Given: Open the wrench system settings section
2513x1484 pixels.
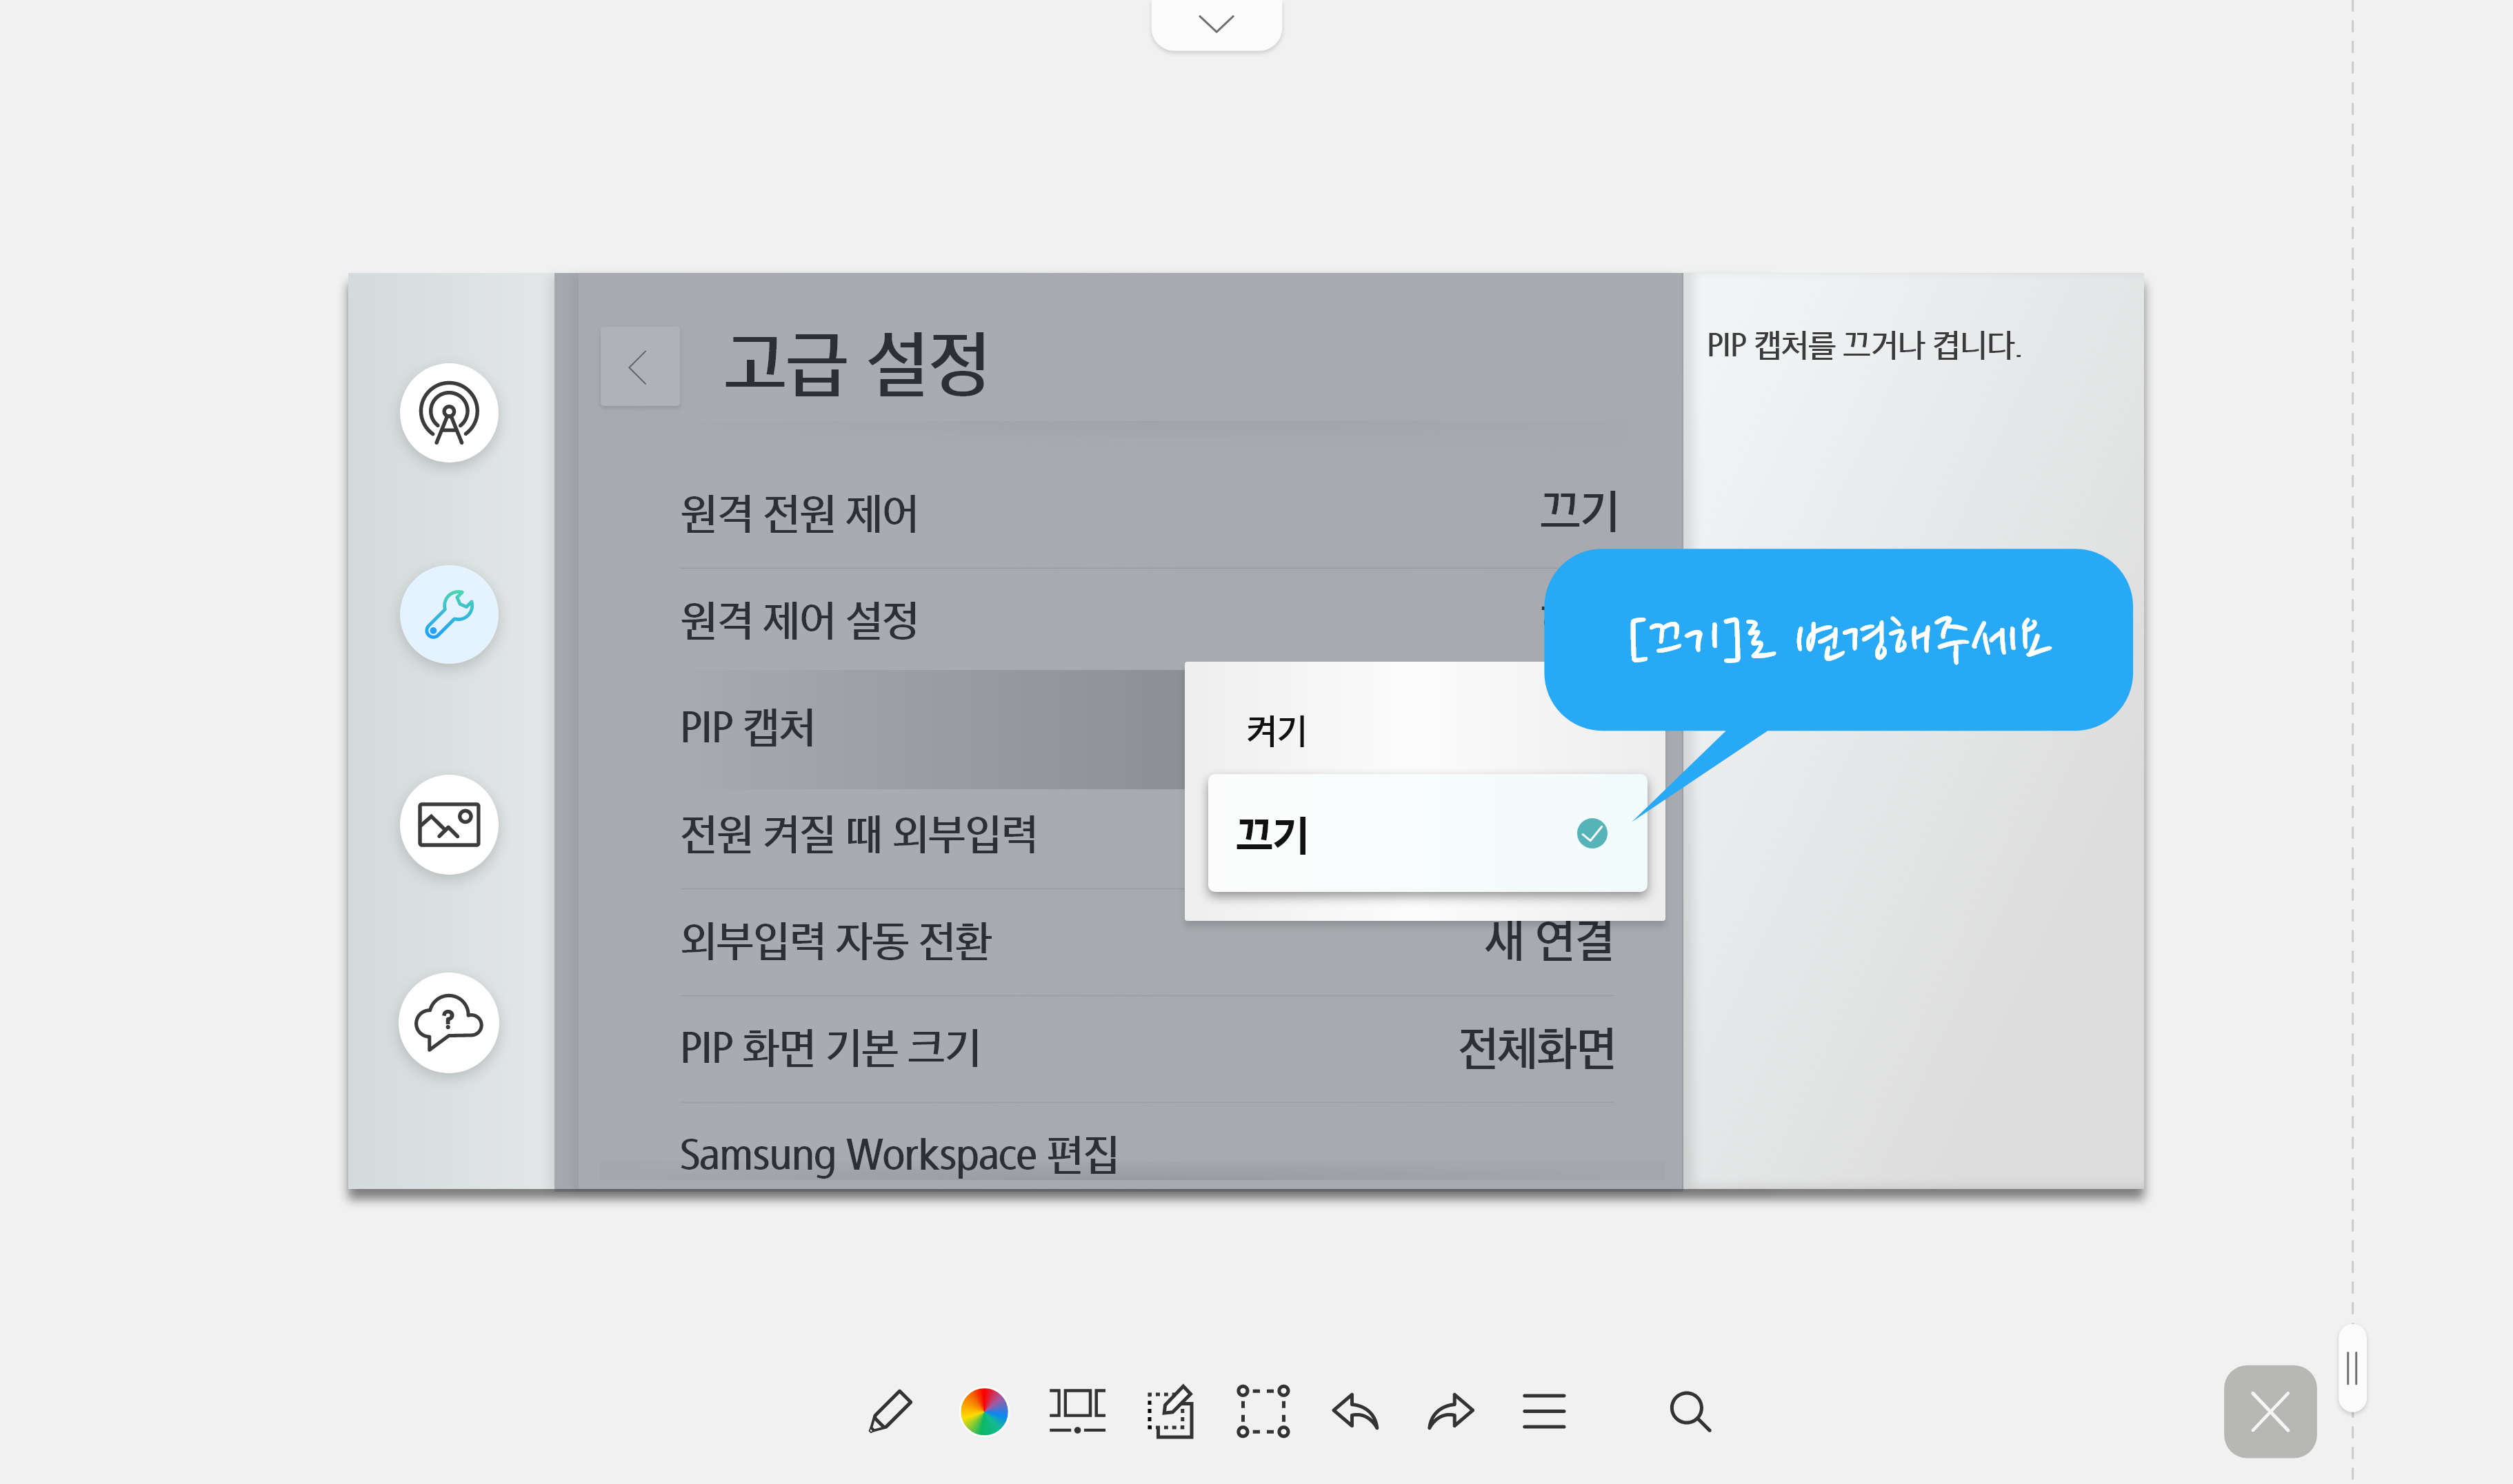Looking at the screenshot, I should point(449,614).
